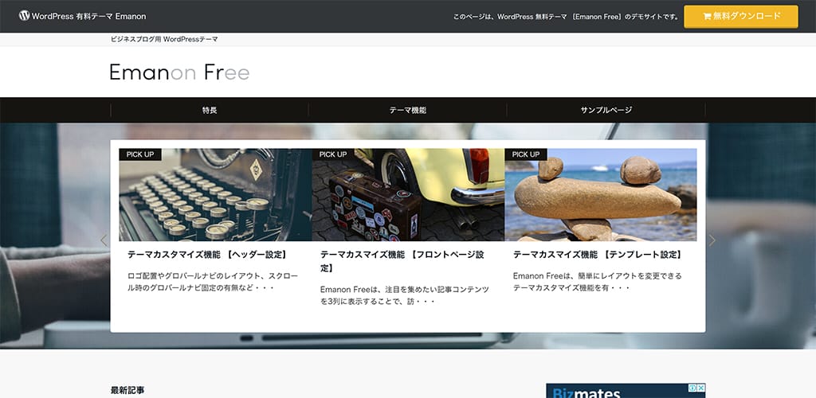
Task: Click the 最新記事 heading text
Action: [x=127, y=390]
